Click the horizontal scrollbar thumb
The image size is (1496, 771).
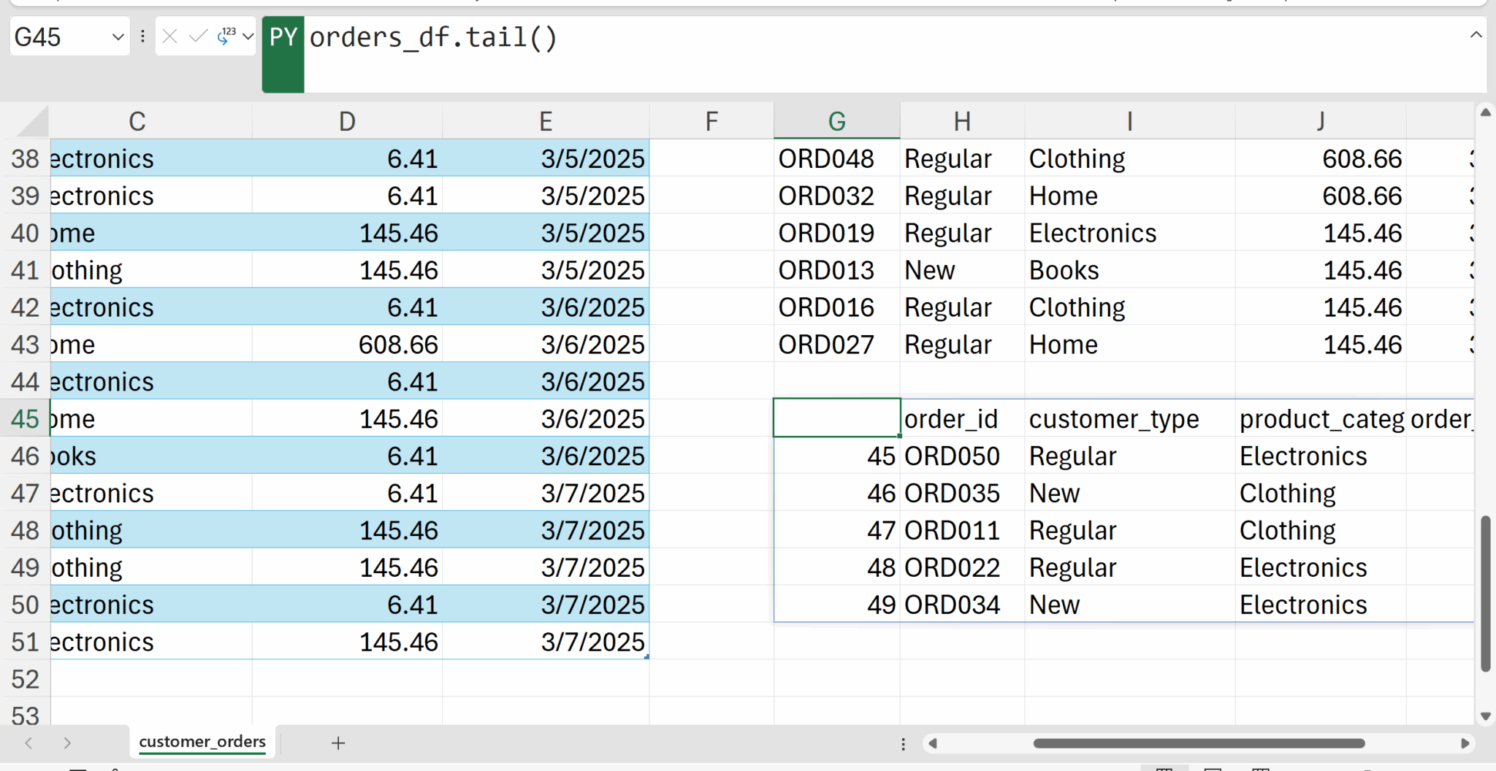(1198, 743)
